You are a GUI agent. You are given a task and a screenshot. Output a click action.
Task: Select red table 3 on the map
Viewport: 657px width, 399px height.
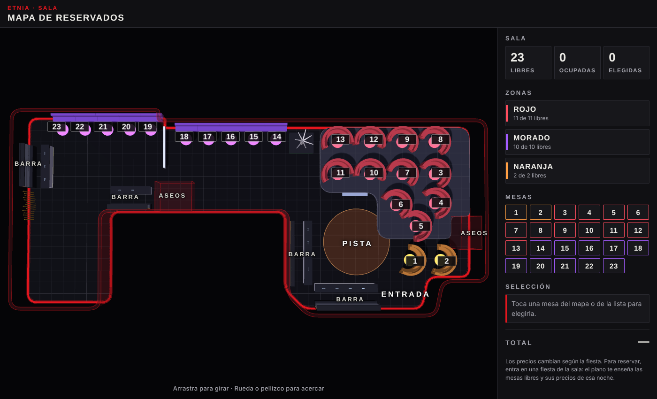pos(441,173)
